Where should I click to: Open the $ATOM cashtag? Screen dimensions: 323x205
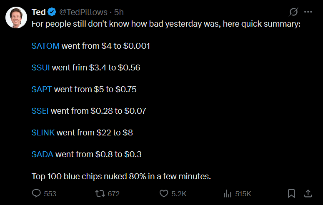click(45, 46)
